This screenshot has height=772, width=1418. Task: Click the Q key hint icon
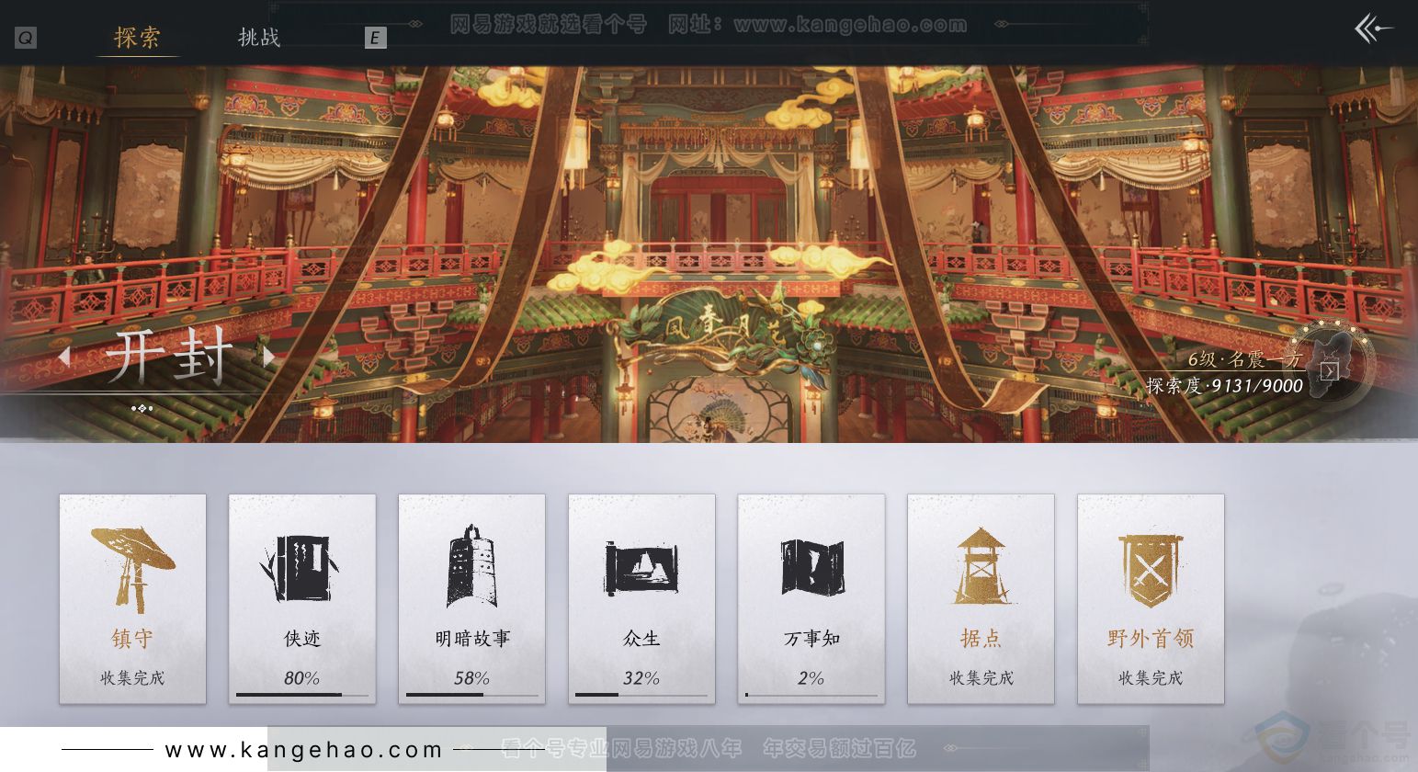tap(26, 38)
